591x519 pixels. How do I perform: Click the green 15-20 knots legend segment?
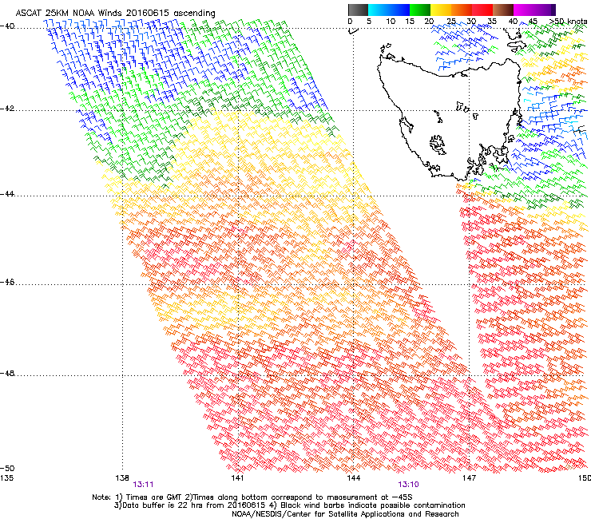[x=420, y=10]
